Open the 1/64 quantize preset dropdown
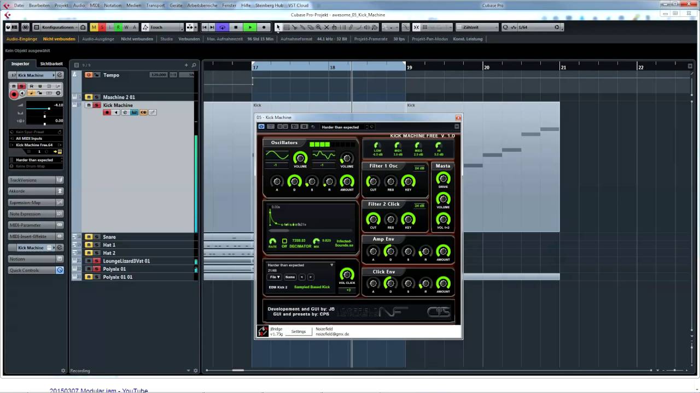The height and width of the screenshot is (393, 700). 539,27
